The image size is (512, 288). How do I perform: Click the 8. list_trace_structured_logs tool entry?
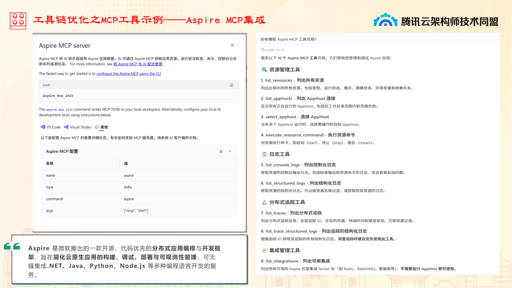(314, 231)
